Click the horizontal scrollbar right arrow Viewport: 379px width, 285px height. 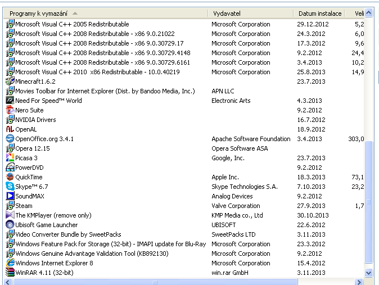pyautogui.click(x=359, y=282)
